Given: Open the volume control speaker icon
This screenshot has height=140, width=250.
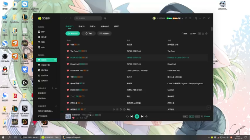Looking at the screenshot, I should [x=146, y=116].
